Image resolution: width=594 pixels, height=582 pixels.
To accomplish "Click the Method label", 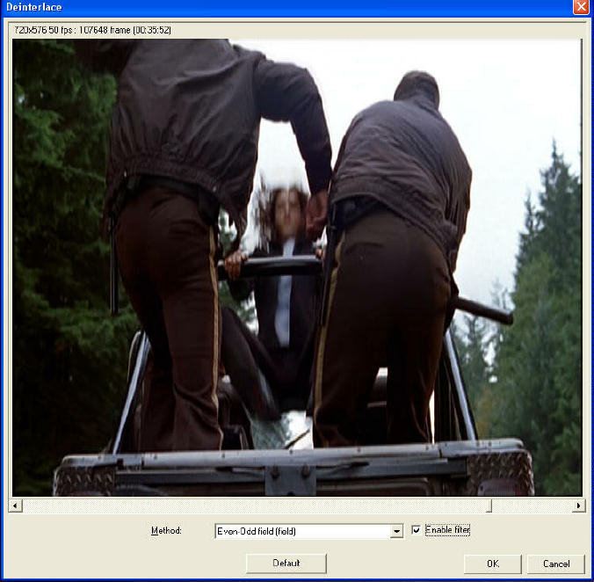I will [166, 530].
